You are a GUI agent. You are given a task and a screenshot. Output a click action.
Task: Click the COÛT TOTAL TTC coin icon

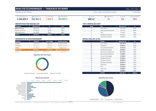pyautogui.click(x=18, y=17)
